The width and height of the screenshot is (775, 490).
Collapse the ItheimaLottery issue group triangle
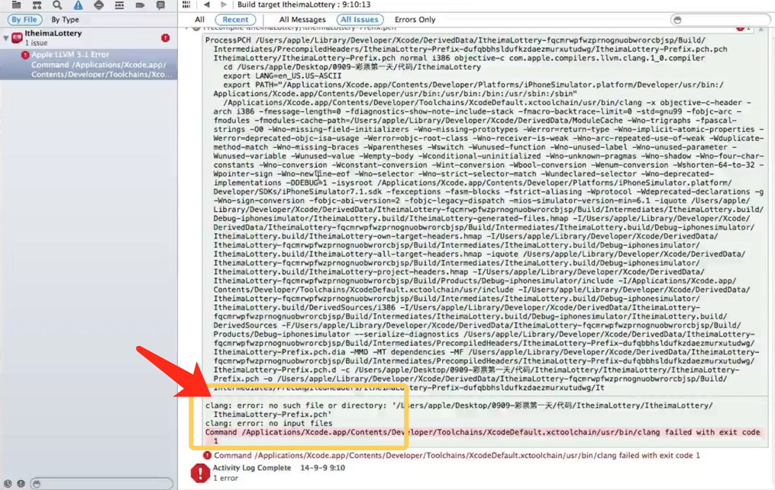[x=6, y=38]
